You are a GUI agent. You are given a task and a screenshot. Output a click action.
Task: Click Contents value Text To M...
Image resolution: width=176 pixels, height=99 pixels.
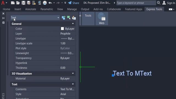pos(67,89)
